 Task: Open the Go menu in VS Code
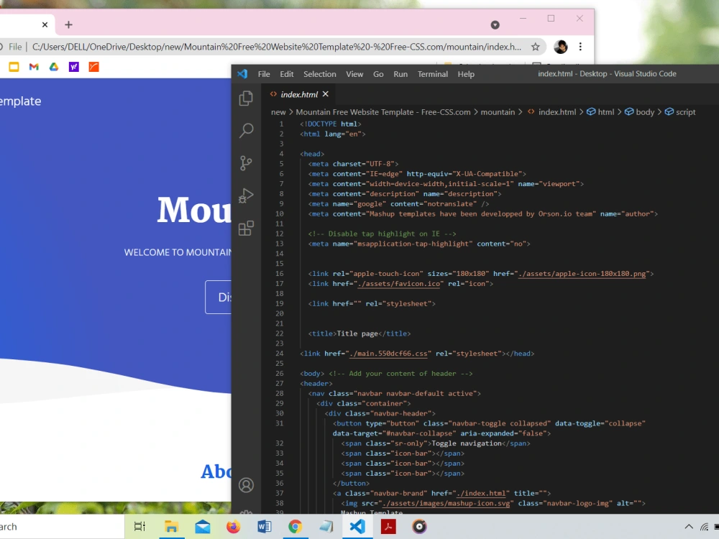pos(378,74)
